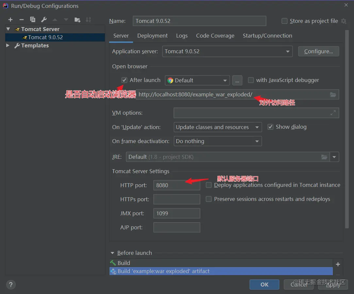The width and height of the screenshot is (354, 294).
Task: Click the vertical scrollbar of server panel
Action: coord(347,129)
